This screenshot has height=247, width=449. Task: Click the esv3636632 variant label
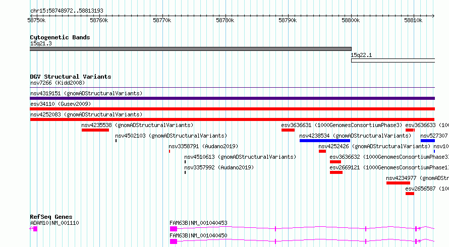pyautogui.click(x=389, y=157)
